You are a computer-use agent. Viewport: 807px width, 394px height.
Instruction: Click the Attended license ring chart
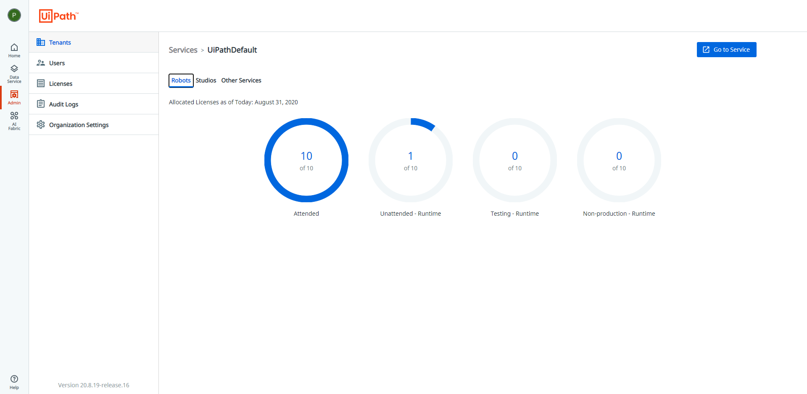pos(306,160)
